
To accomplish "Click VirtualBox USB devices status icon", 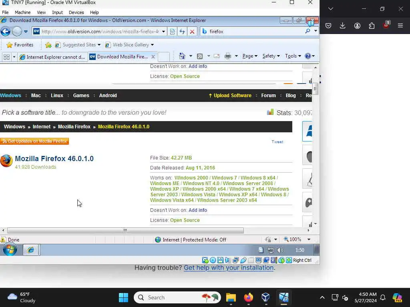I will click(x=243, y=260).
